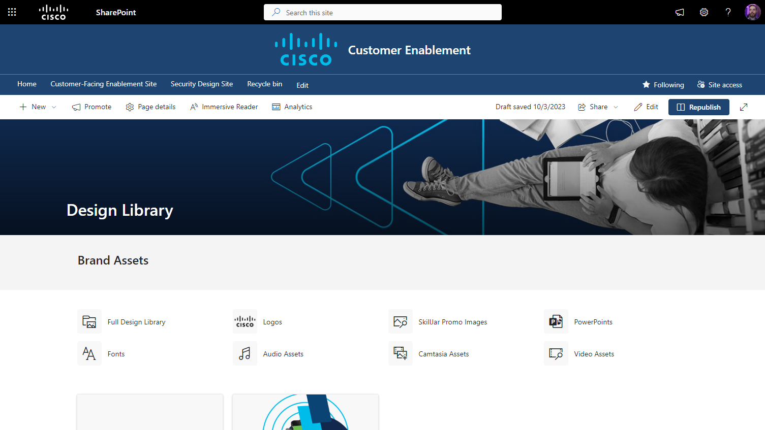Open the app launcher waffle icon
Viewport: 765px width, 430px height.
tap(12, 12)
